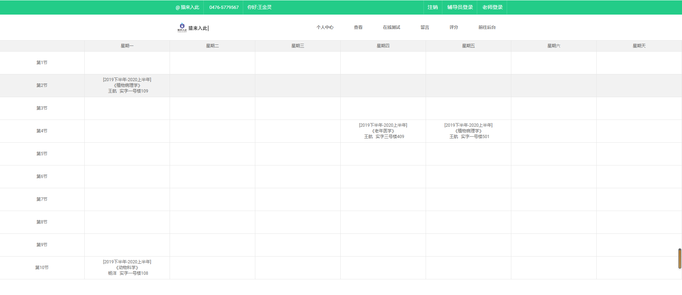Select the 星期天 column header
Screen dimensions: 682x295
click(639, 46)
